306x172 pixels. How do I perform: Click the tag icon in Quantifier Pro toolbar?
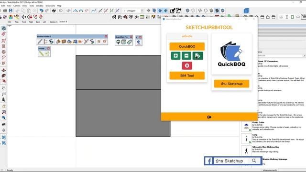130,42
